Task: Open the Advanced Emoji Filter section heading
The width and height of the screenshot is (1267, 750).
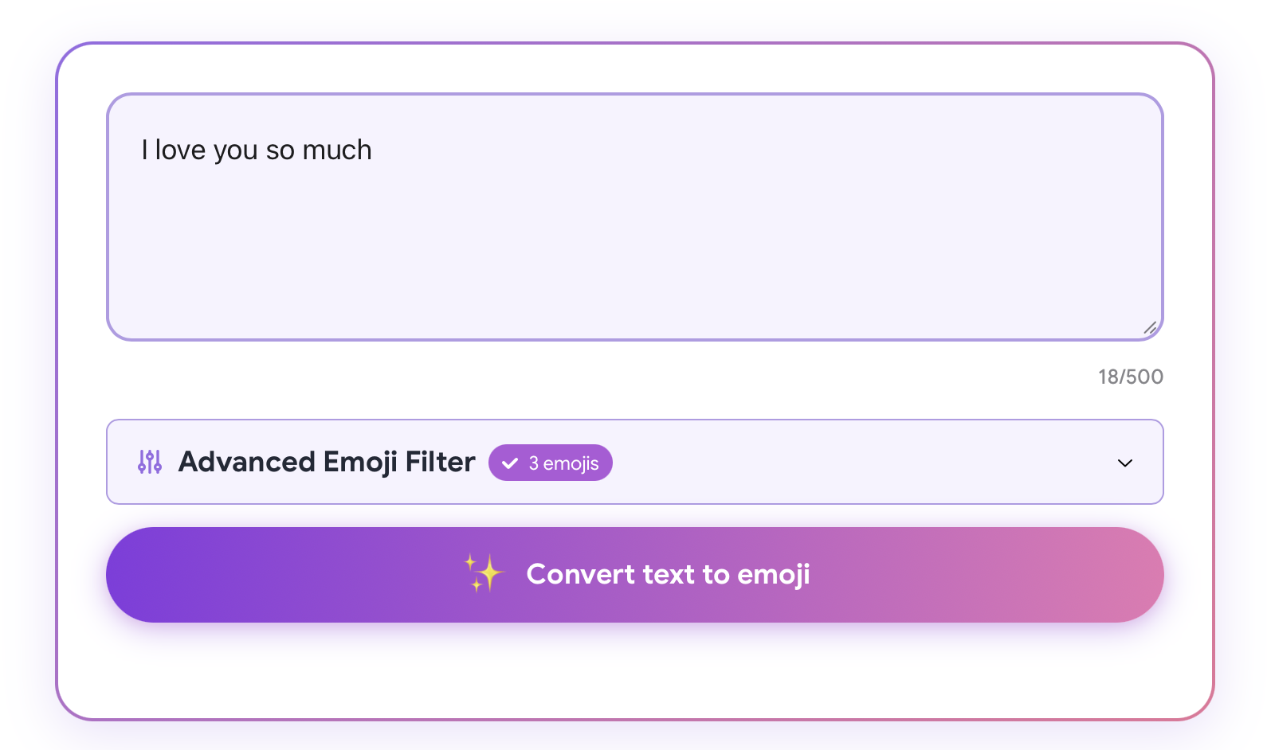Action: click(327, 462)
